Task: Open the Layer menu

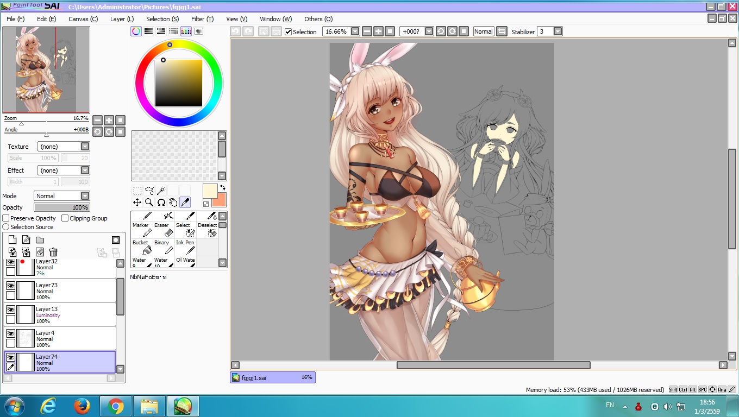Action: [x=122, y=19]
